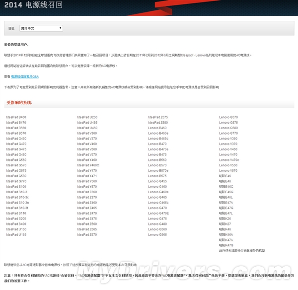Select the 'IdeaPad Y460C' list entry

pyautogui.click(x=88, y=165)
